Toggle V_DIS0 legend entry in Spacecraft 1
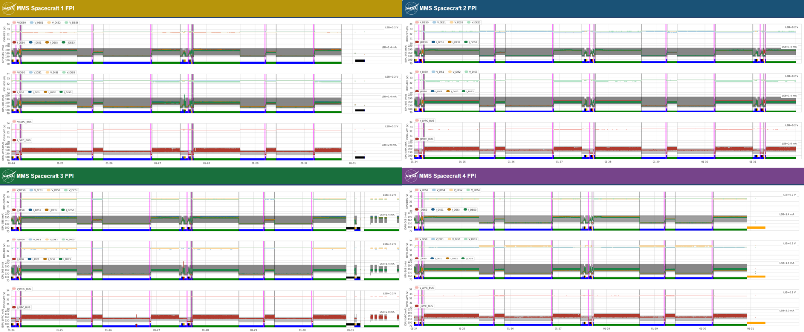 coord(19,72)
